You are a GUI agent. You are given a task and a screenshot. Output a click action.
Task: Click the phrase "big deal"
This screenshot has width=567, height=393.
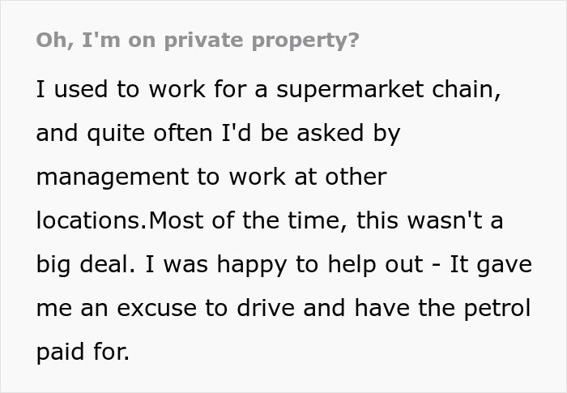tap(78, 264)
